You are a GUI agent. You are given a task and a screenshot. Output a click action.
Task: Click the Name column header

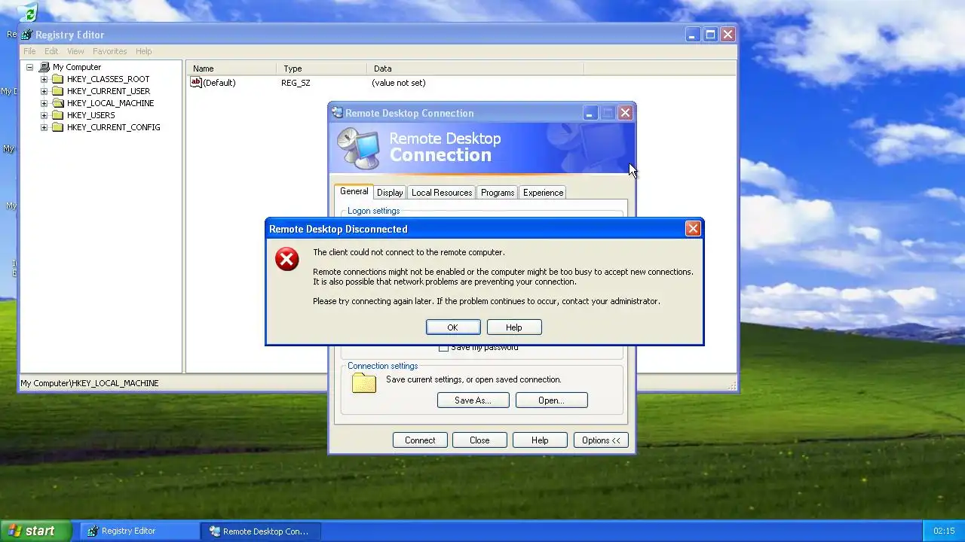pos(231,69)
